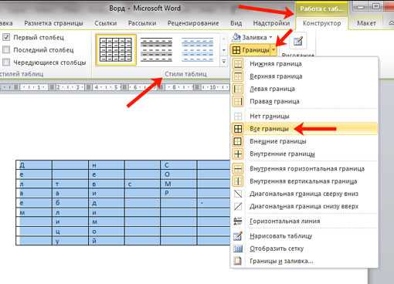The image size is (394, 284).
Task: Select the Нет границы icon
Action: click(238, 116)
